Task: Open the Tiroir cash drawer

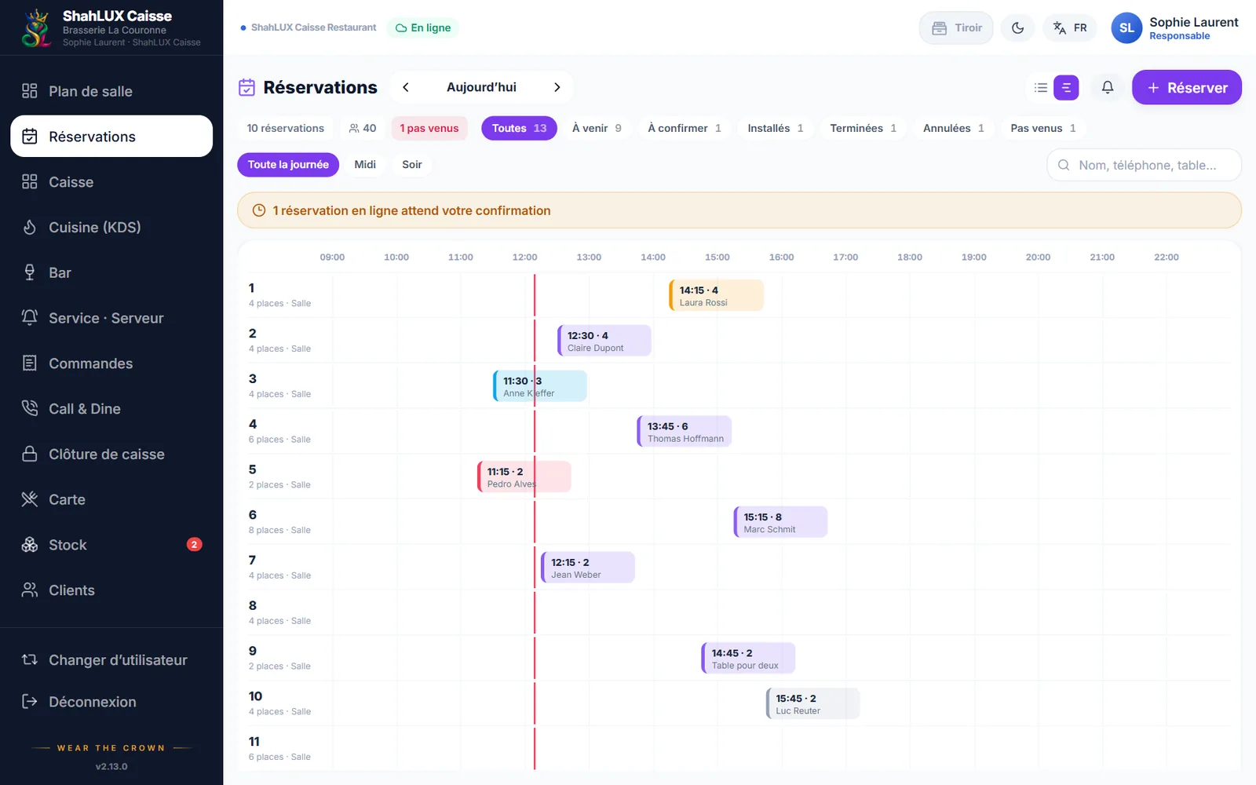Action: pyautogui.click(x=956, y=28)
